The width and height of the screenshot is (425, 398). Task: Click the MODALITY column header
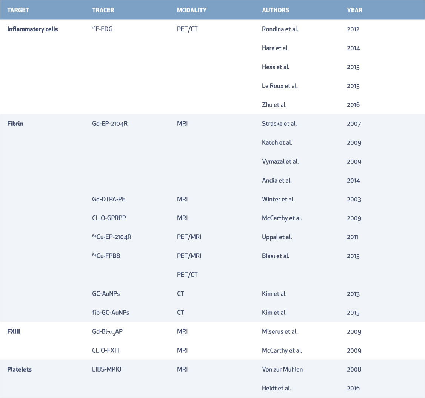pyautogui.click(x=192, y=10)
